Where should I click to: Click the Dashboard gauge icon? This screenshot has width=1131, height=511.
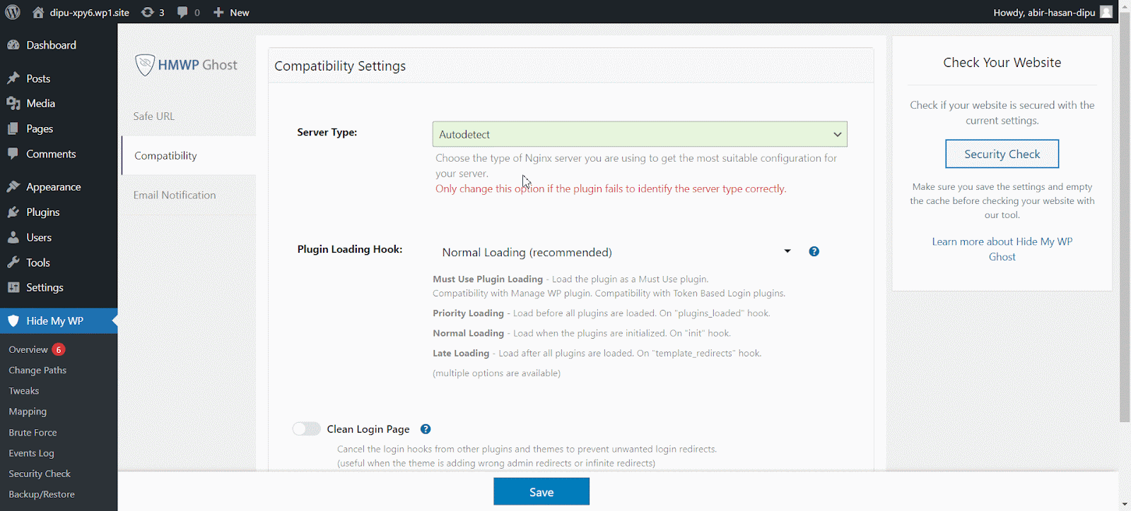13,45
